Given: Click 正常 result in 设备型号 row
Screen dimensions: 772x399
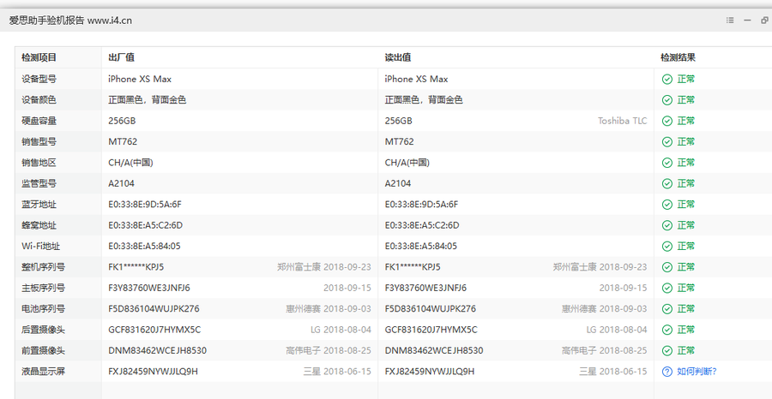Looking at the screenshot, I should [x=686, y=79].
